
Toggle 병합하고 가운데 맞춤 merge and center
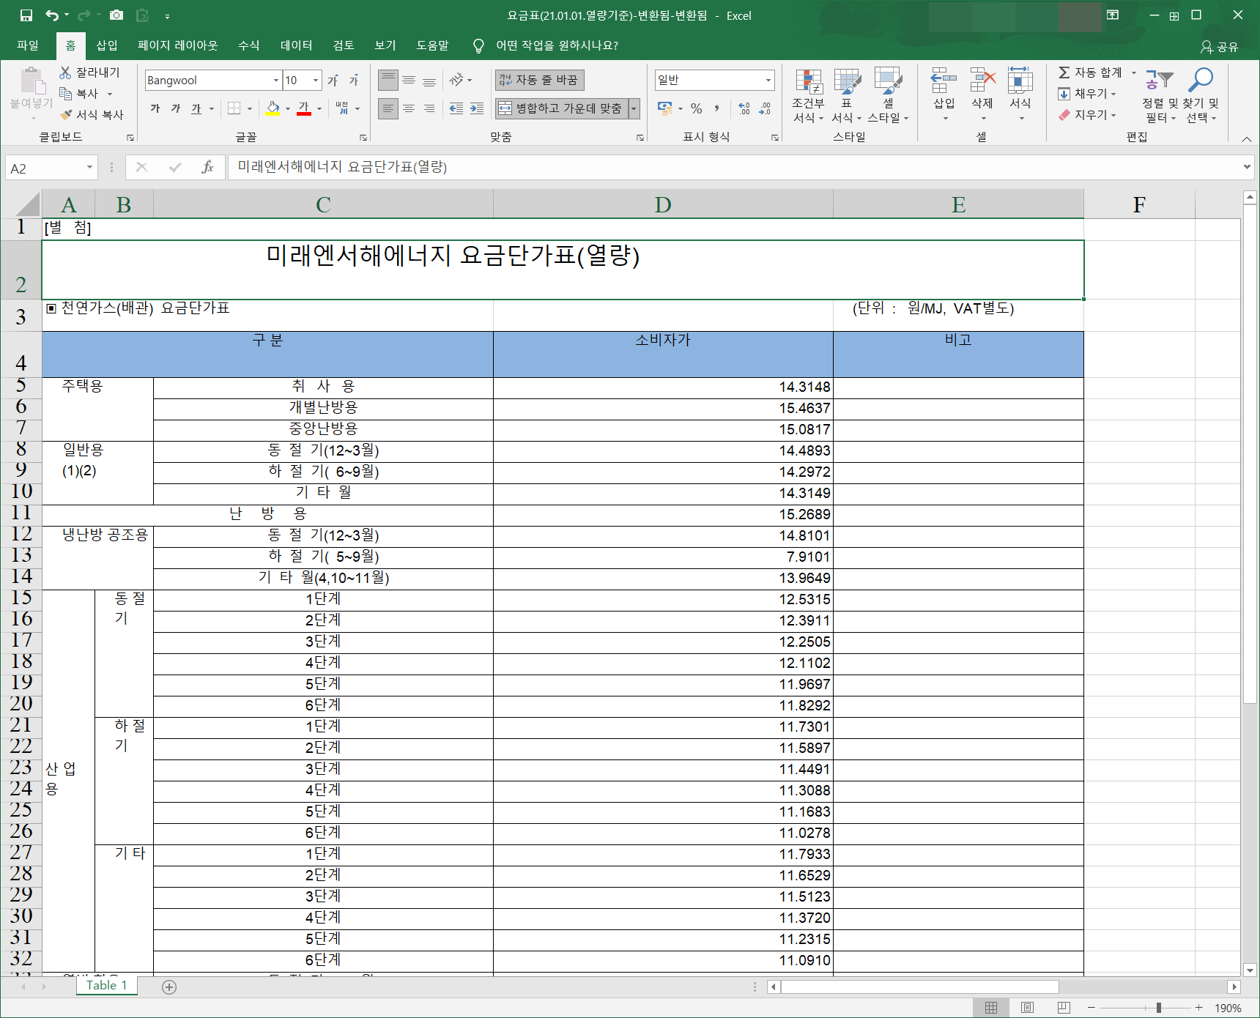point(561,108)
